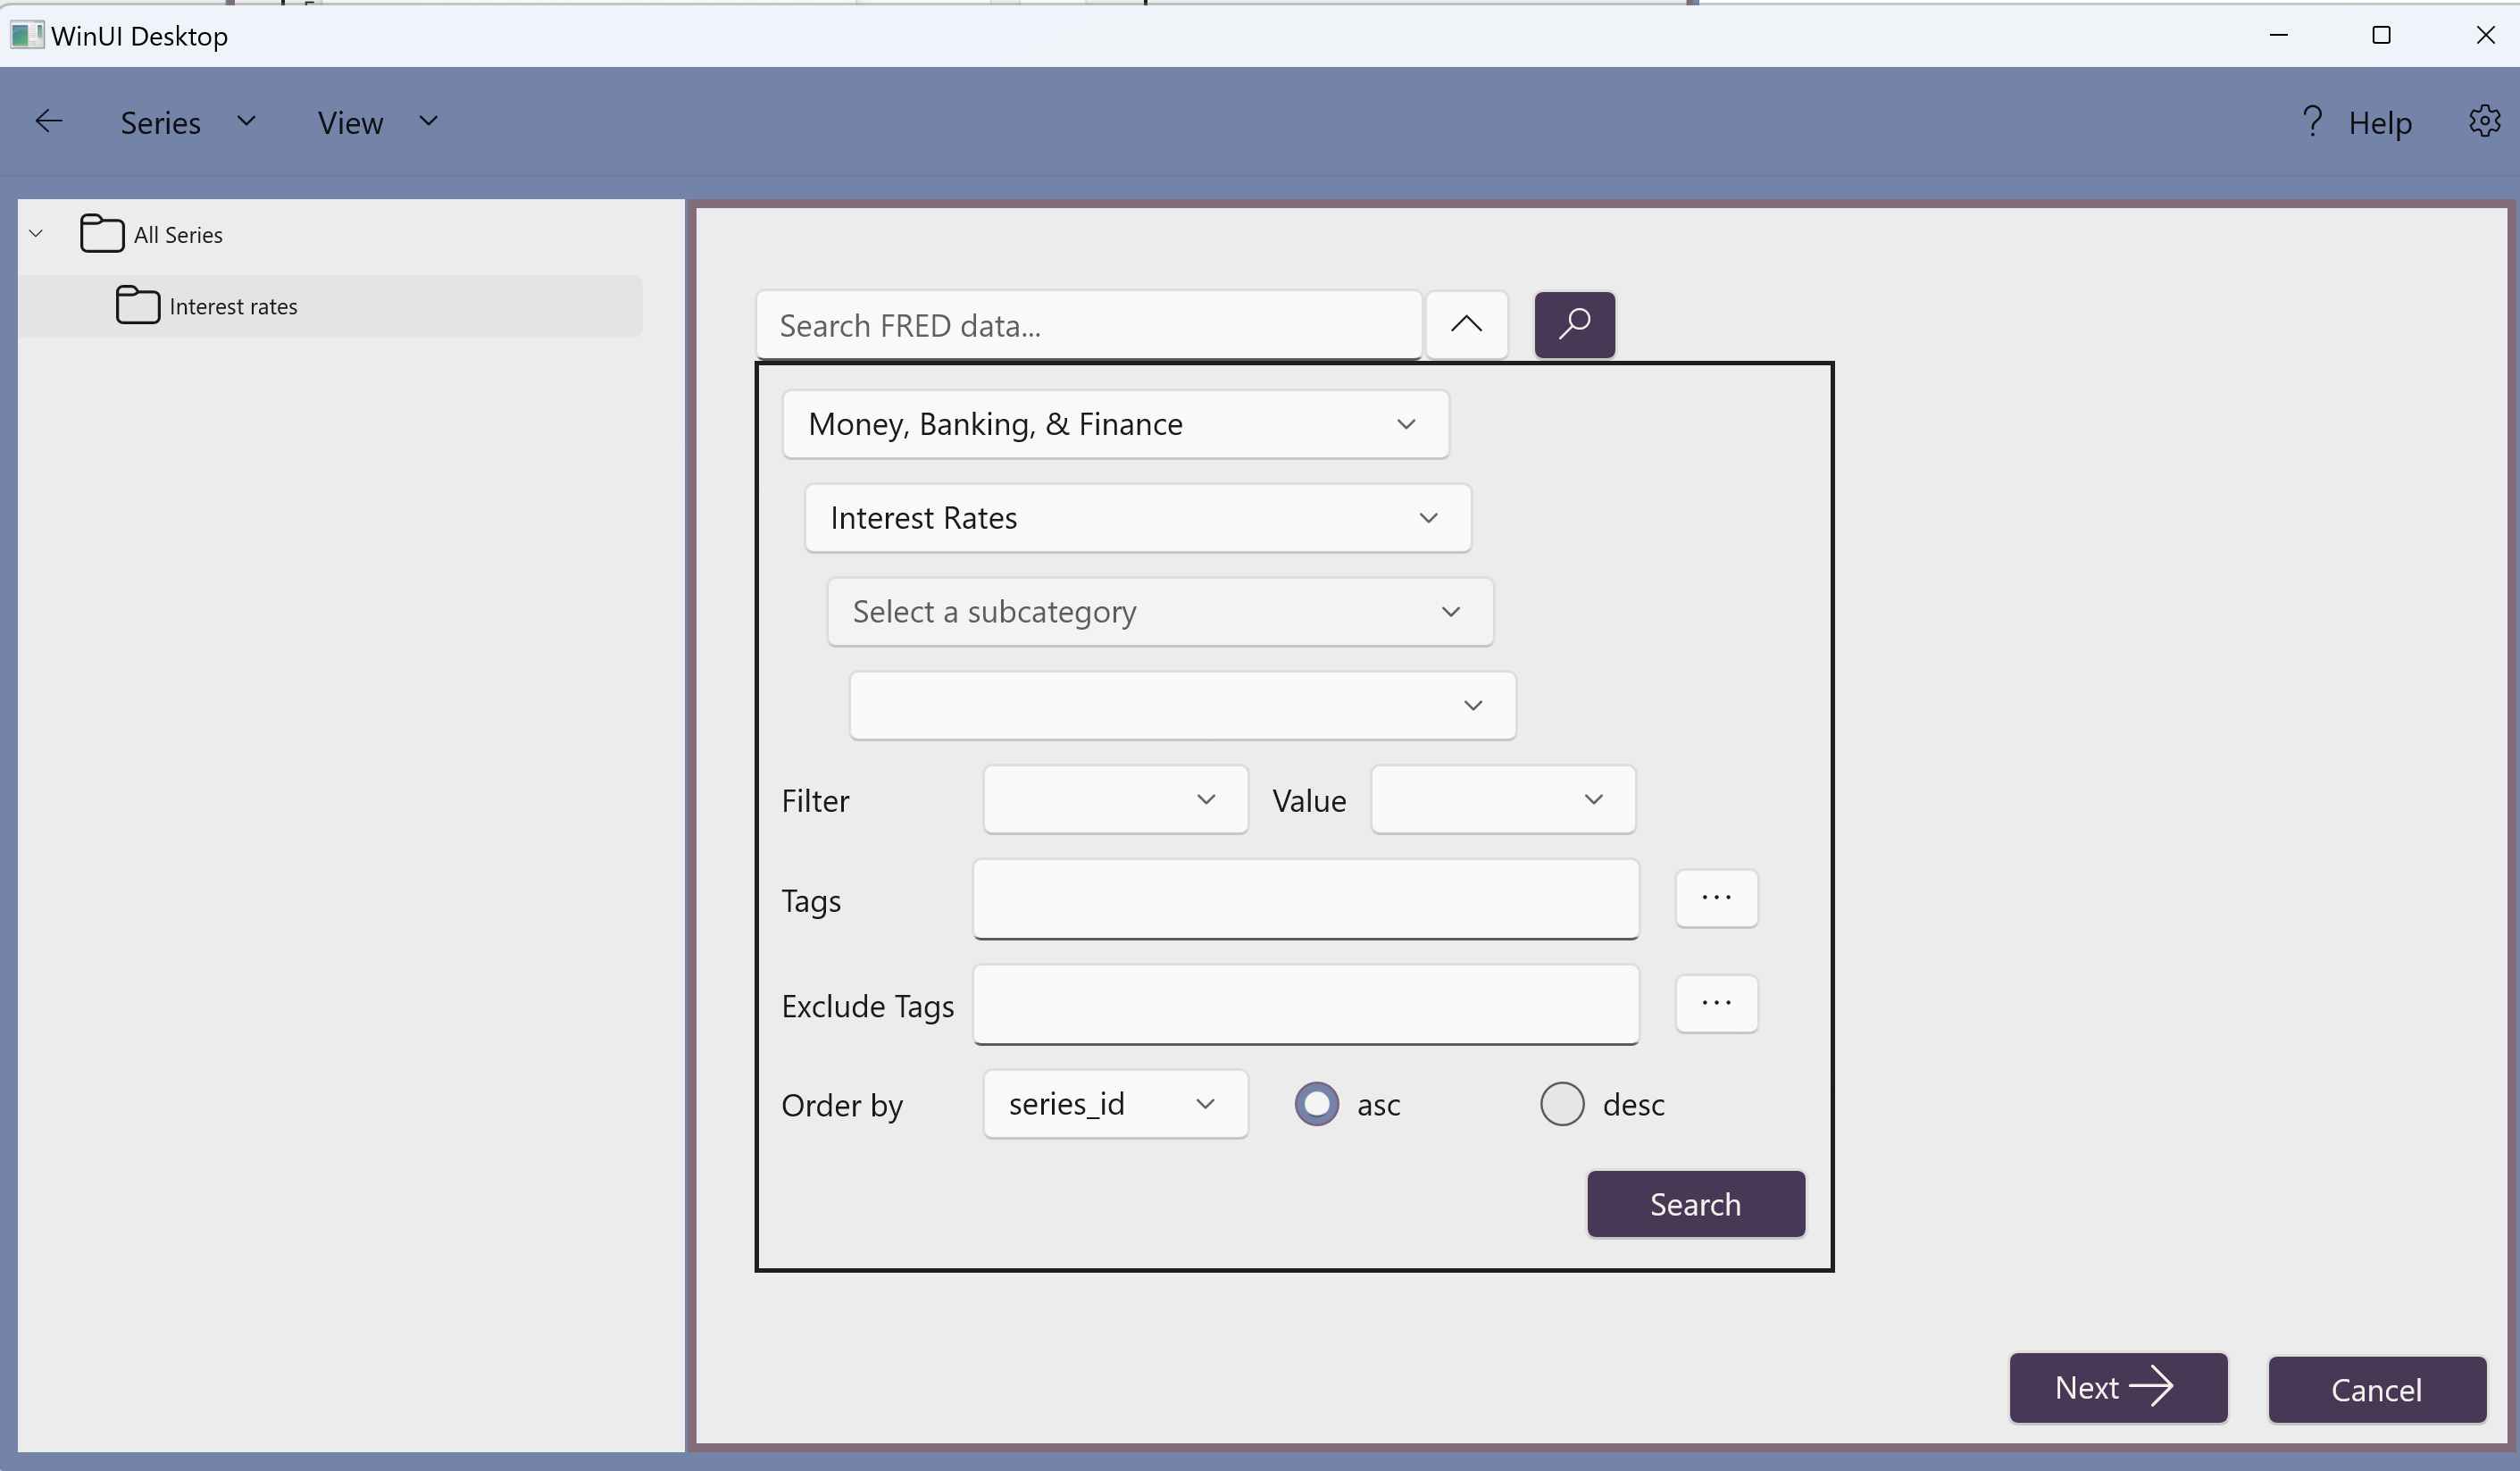Click the Search FRED data input field

pos(1087,326)
